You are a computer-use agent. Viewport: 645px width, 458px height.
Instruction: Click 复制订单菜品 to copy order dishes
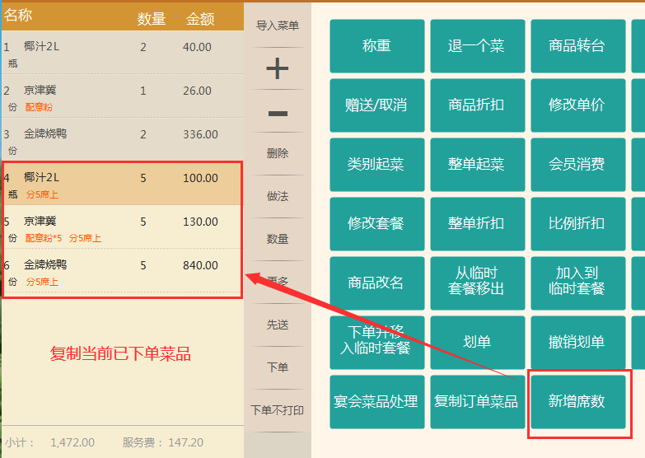(x=477, y=401)
